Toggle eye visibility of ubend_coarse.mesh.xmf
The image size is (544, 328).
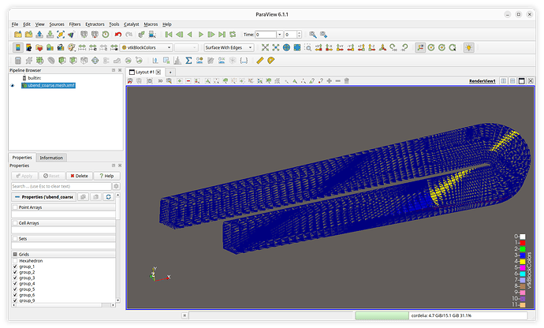coord(13,85)
